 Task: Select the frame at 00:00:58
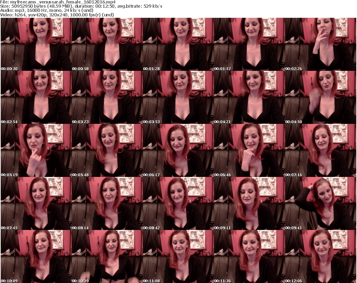(x=107, y=44)
